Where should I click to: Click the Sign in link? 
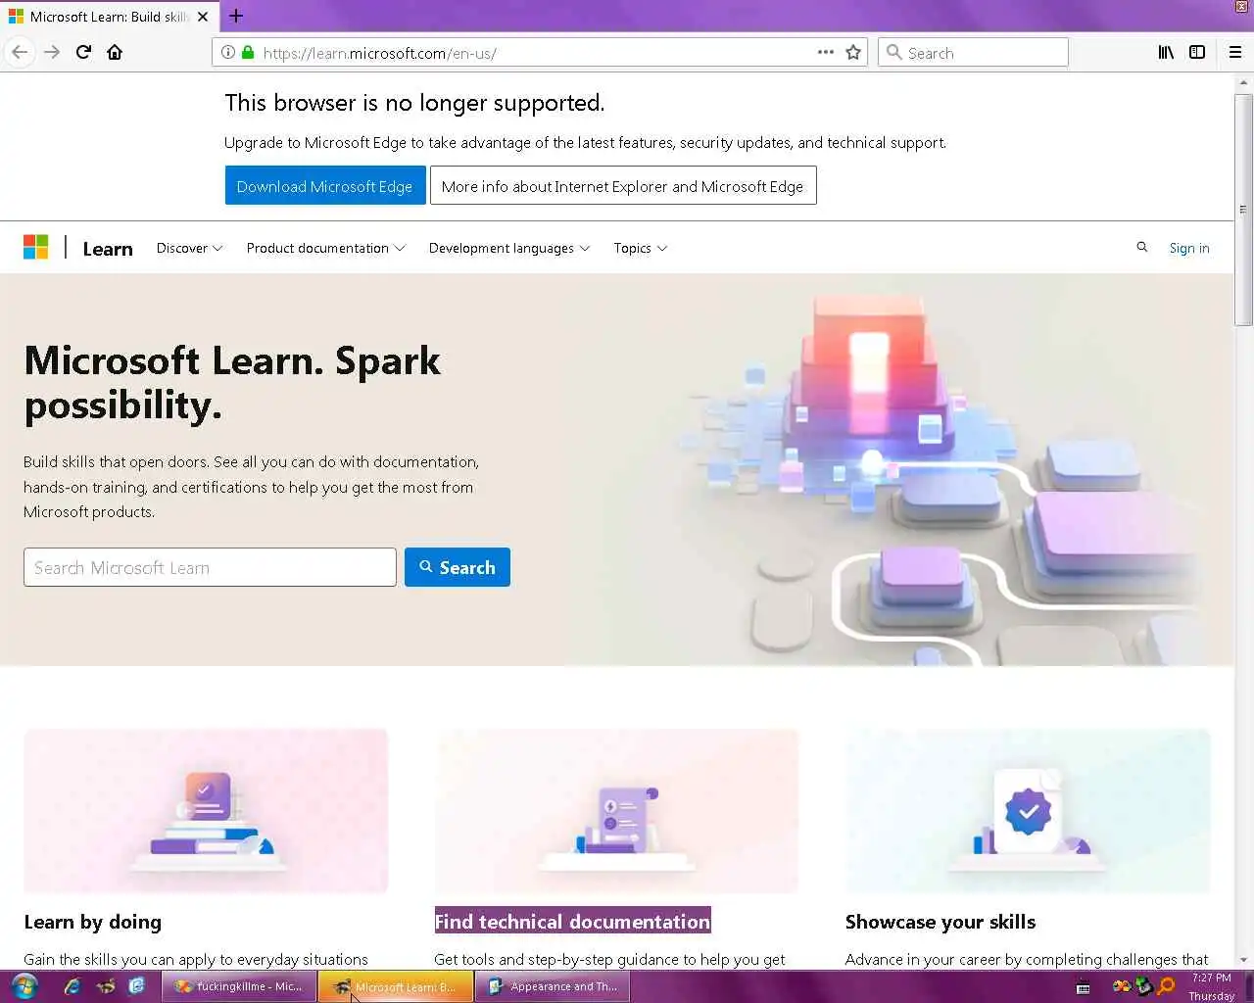coord(1189,248)
